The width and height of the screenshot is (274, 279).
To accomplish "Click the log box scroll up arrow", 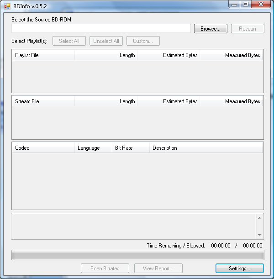I will (259, 218).
